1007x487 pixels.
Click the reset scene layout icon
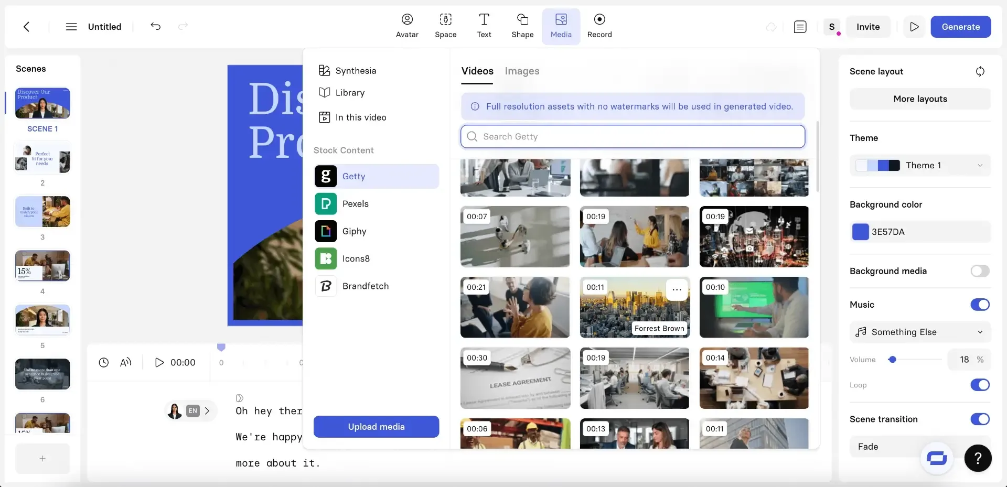(x=980, y=71)
